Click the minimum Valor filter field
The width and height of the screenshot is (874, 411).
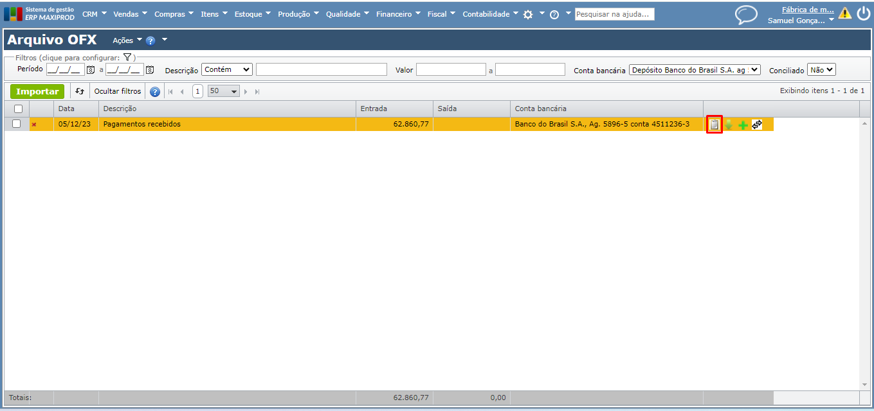[451, 69]
